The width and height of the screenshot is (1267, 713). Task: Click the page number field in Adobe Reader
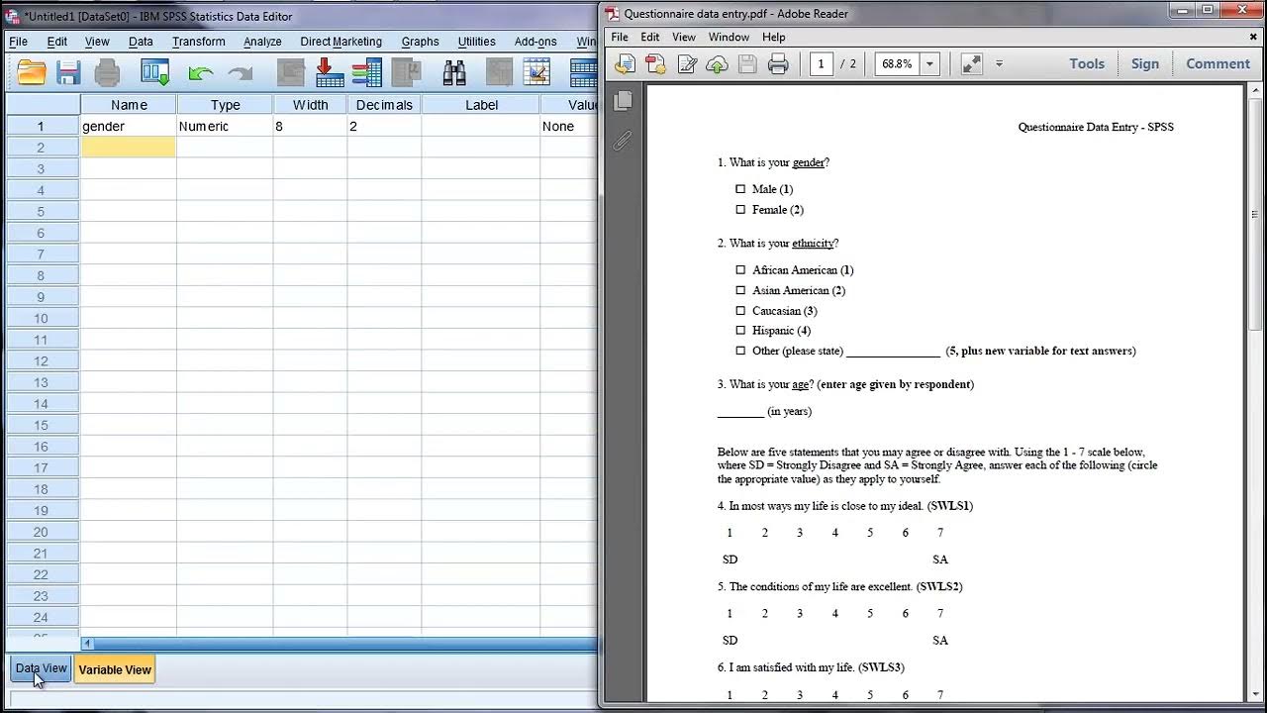[x=821, y=64]
